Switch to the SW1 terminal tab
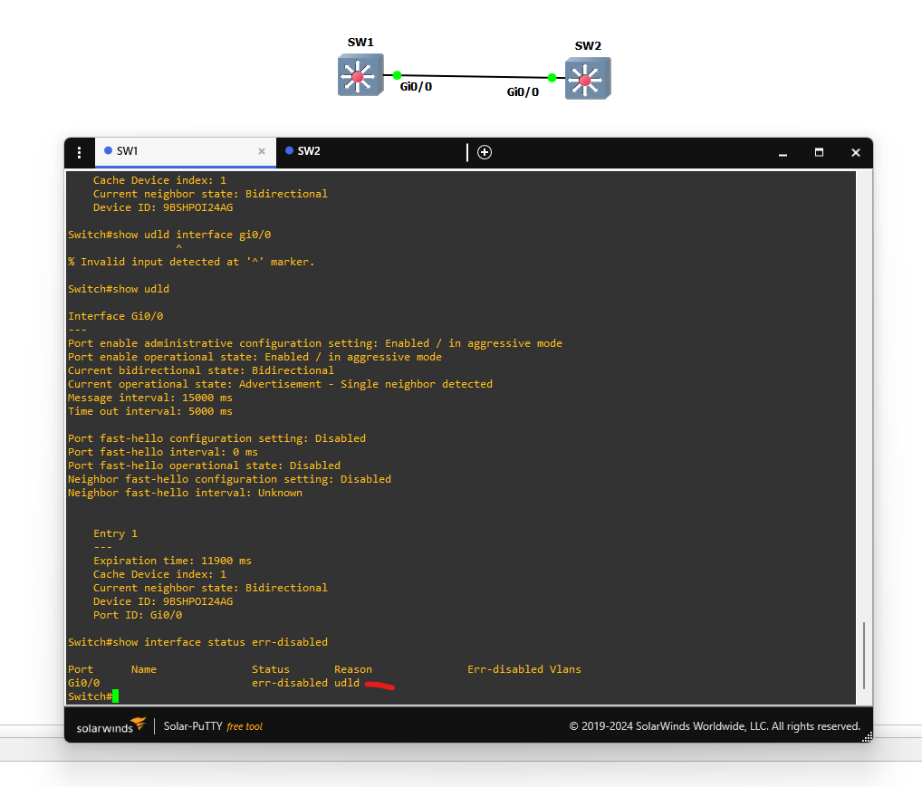Screen dimensions: 922x787 [x=186, y=151]
